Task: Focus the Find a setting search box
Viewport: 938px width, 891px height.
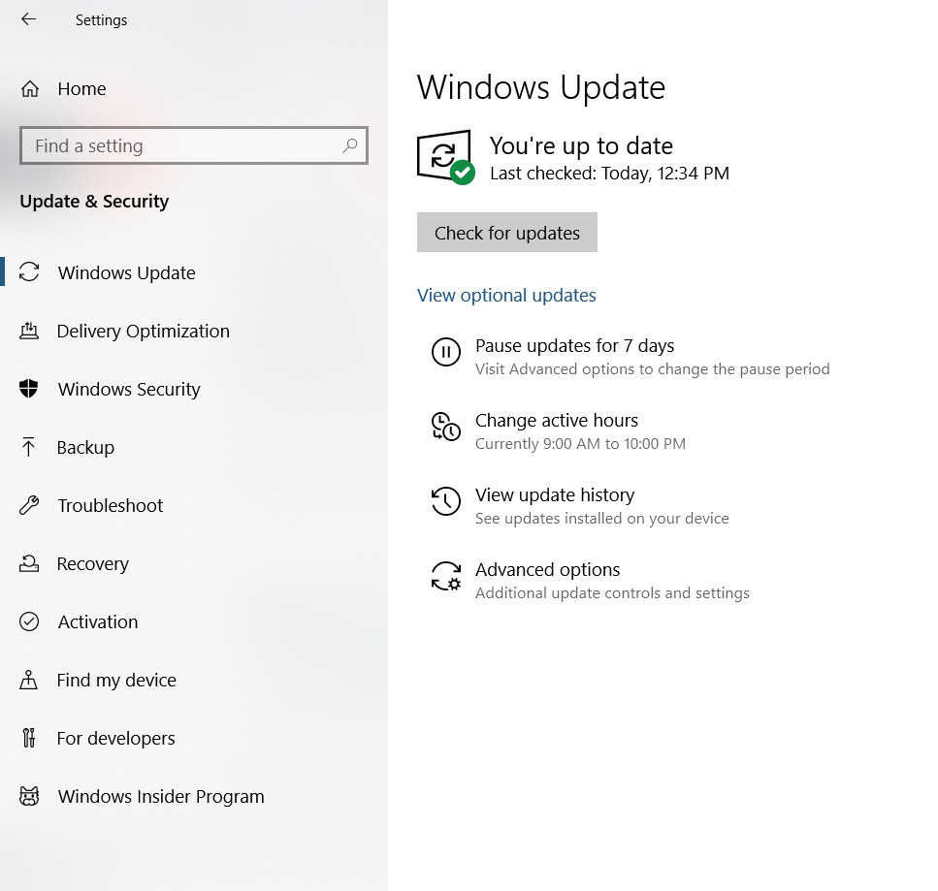Action: coord(194,145)
